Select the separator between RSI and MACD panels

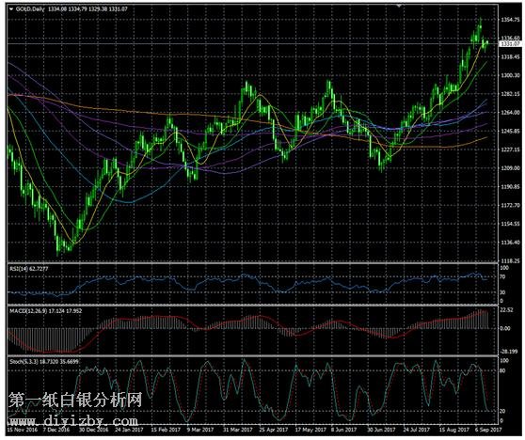click(252, 306)
